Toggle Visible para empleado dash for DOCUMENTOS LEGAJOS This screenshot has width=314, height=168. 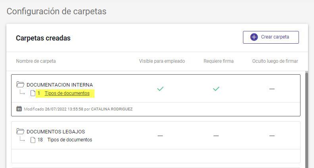click(160, 136)
